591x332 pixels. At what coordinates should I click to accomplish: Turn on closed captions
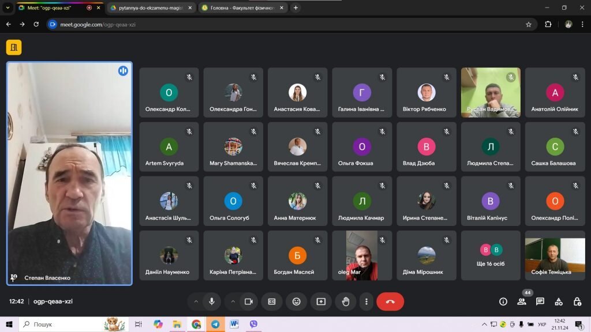pyautogui.click(x=272, y=301)
